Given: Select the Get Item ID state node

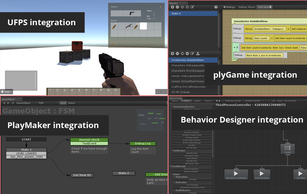Looking at the screenshot, I should click(x=82, y=175).
